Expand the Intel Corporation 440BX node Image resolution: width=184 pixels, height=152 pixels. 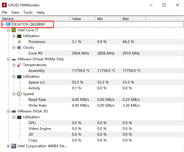coord(8,146)
